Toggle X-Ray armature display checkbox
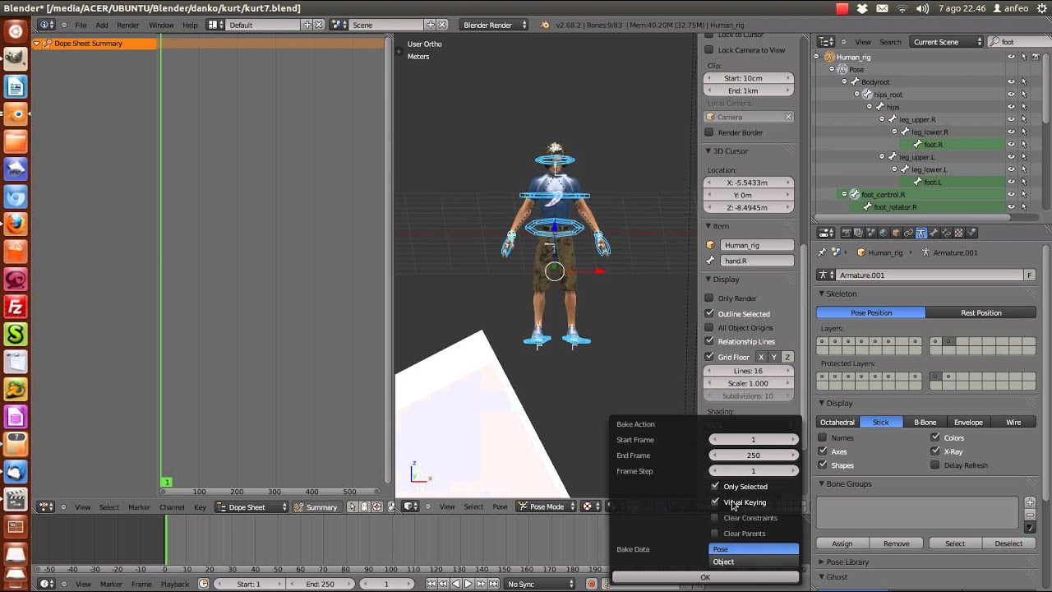This screenshot has width=1052, height=592. 935,451
